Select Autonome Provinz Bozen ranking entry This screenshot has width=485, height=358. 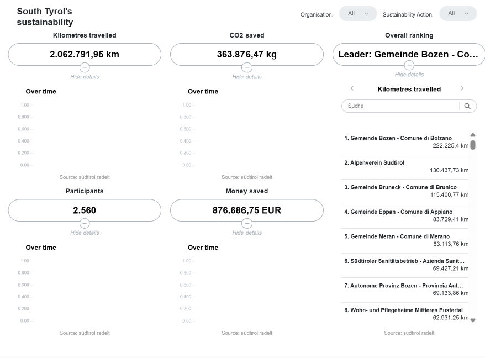coord(405,289)
